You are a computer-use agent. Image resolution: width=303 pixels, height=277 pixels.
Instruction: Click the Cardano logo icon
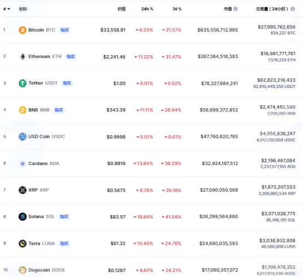[22, 163]
